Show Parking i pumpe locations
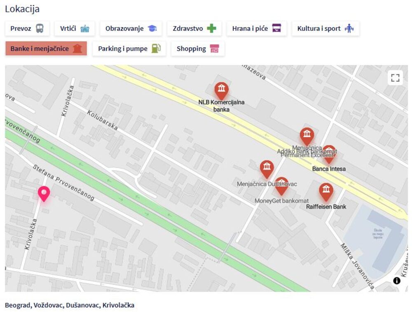Image resolution: width=412 pixels, height=312 pixels. (129, 49)
